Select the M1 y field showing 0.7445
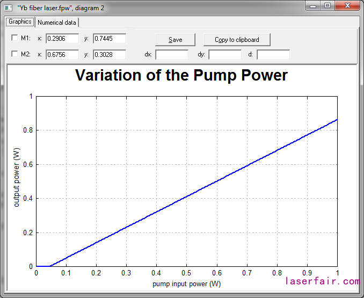The width and height of the screenshot is (364, 298). [110, 39]
